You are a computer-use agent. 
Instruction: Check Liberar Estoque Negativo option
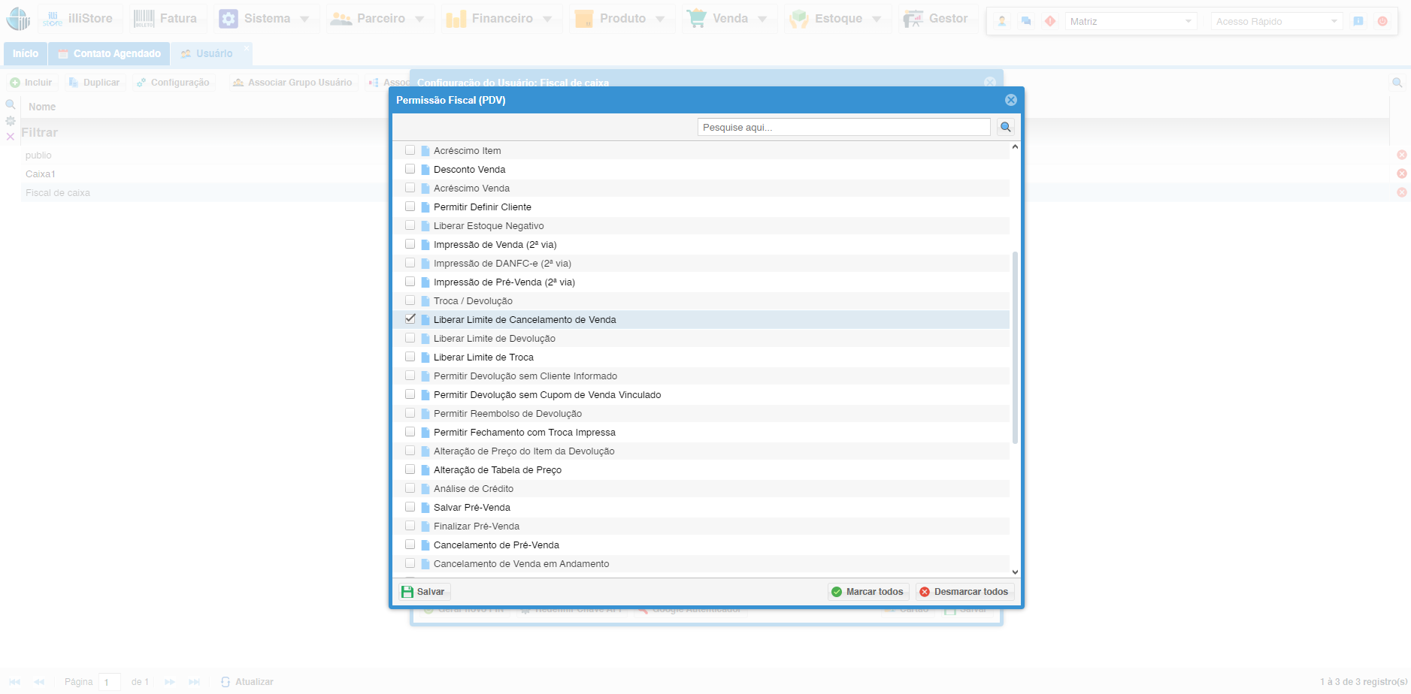pyautogui.click(x=410, y=225)
